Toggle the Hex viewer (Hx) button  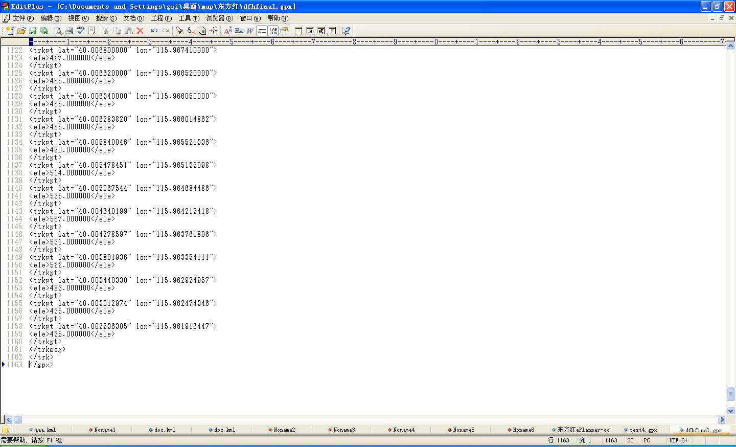point(239,31)
